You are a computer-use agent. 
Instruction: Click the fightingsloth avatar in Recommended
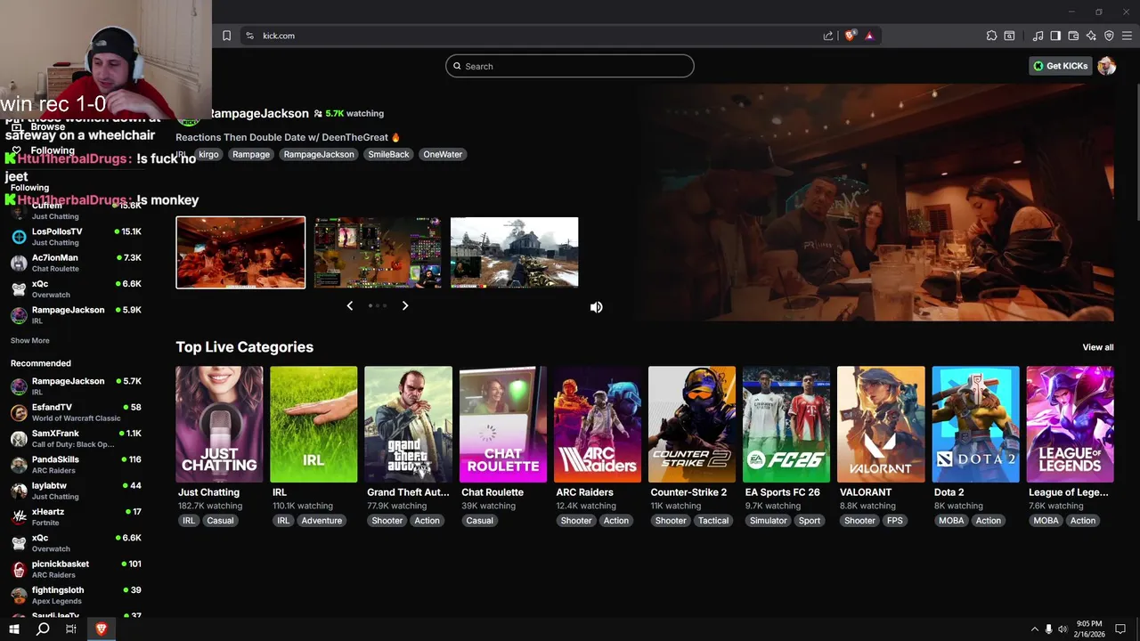click(19, 595)
